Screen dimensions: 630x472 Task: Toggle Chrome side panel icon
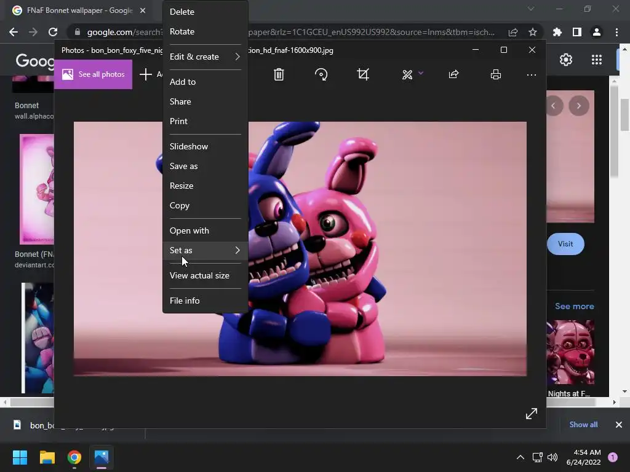click(576, 32)
